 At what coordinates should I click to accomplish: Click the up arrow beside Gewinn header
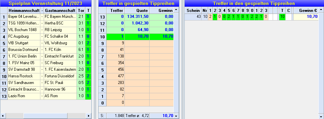click(x=176, y=10)
